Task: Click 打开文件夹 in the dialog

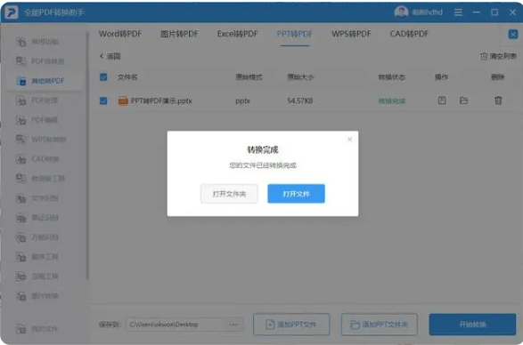Action: pyautogui.click(x=229, y=194)
